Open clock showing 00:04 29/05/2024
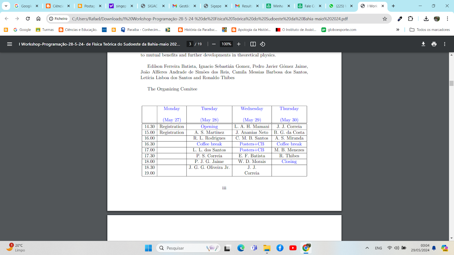This screenshot has width=454, height=255. click(x=420, y=248)
